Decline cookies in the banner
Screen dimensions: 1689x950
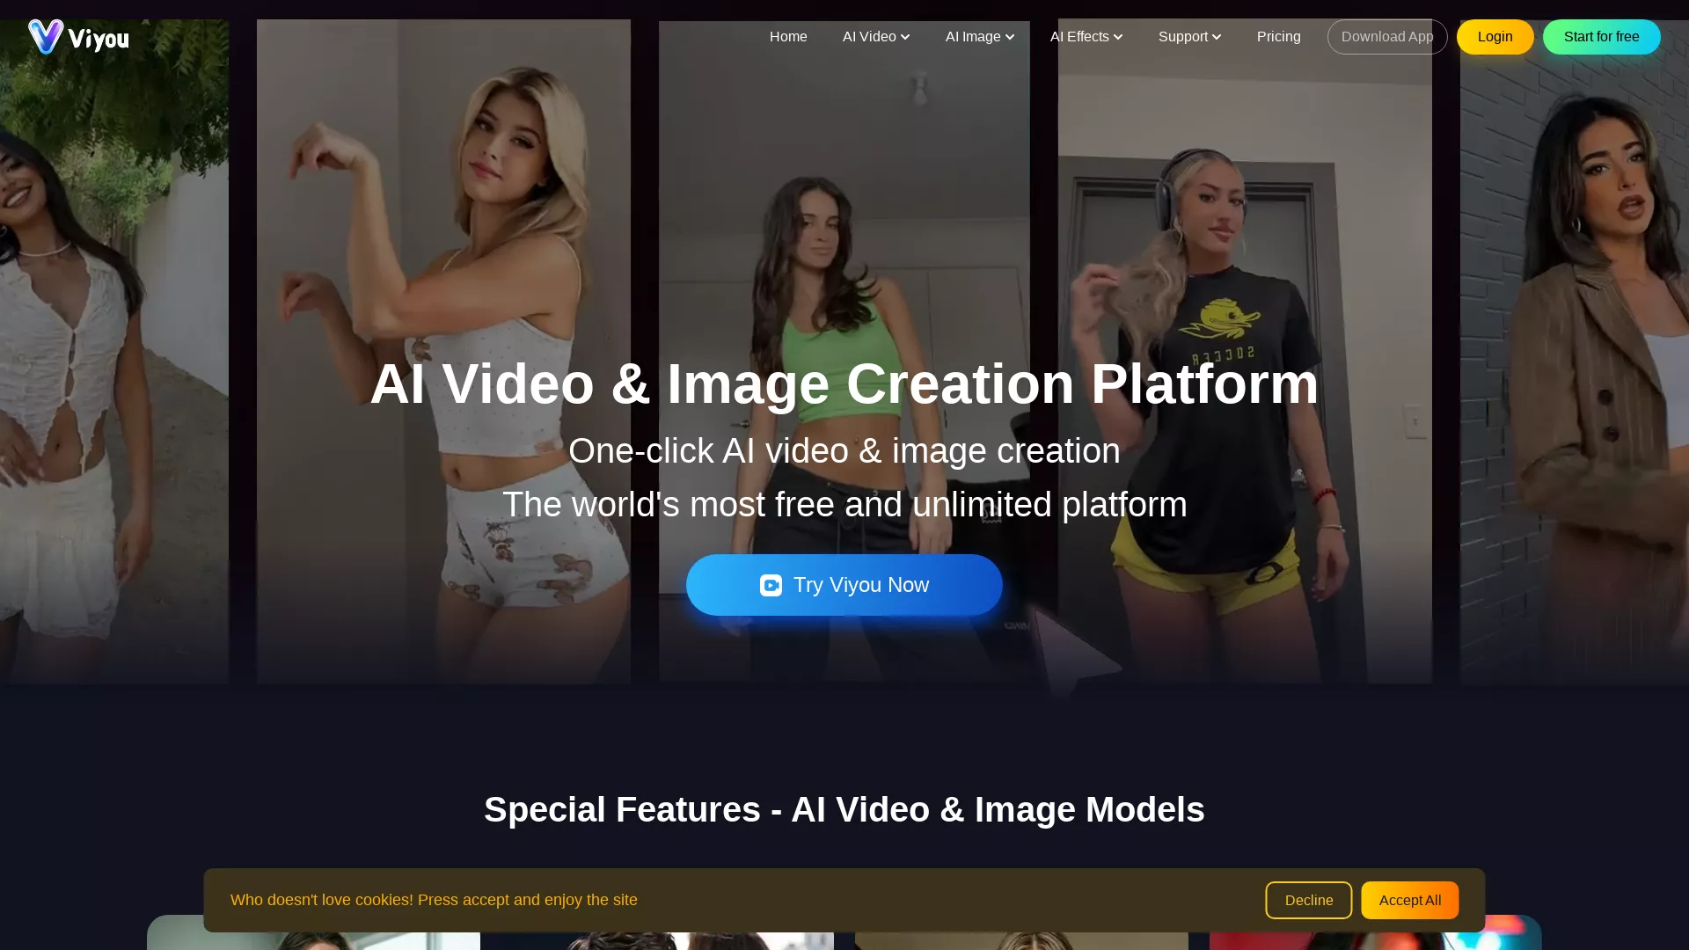(x=1308, y=900)
